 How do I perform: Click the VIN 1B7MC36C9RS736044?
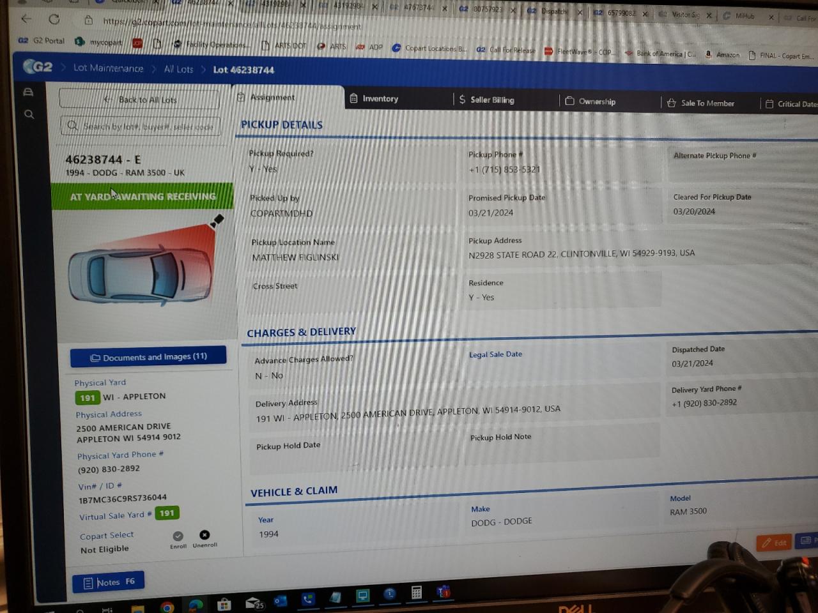point(123,498)
